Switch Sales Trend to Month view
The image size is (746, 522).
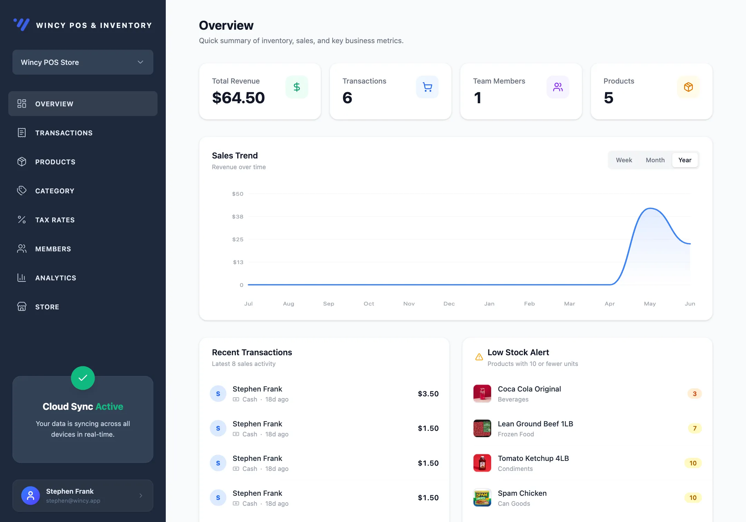655,160
